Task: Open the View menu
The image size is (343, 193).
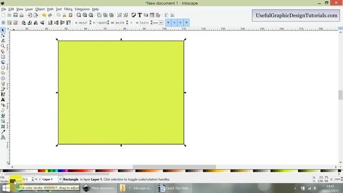Action: click(x=19, y=9)
